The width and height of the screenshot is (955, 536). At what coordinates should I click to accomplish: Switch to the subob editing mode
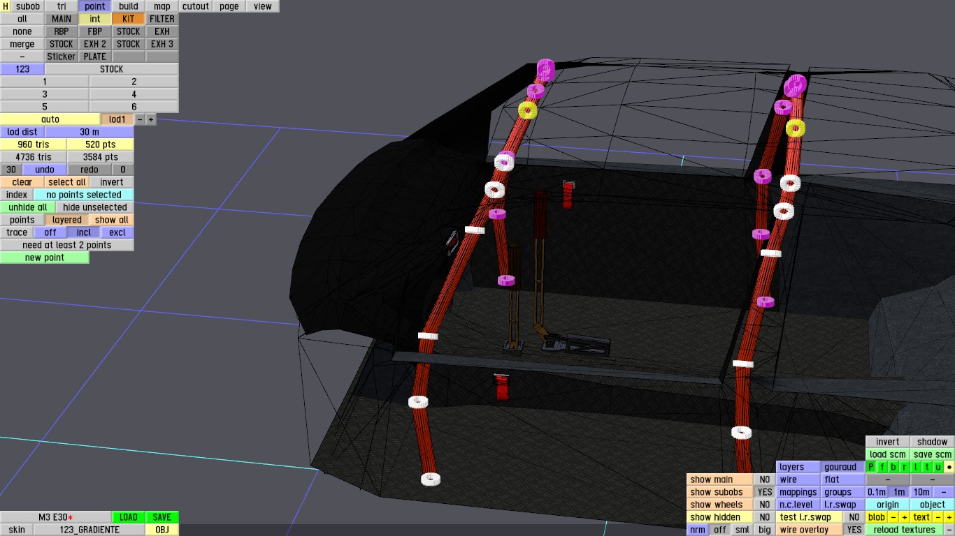pos(28,6)
